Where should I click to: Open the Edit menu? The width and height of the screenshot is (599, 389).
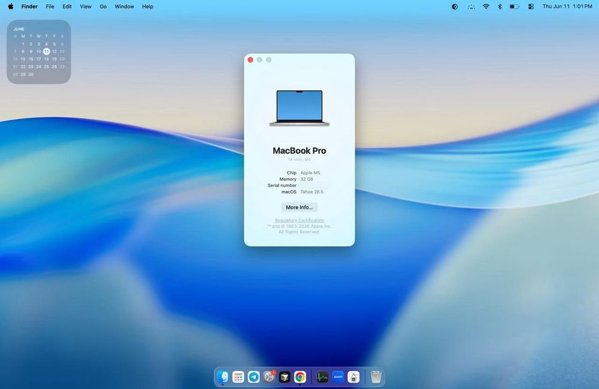point(67,7)
